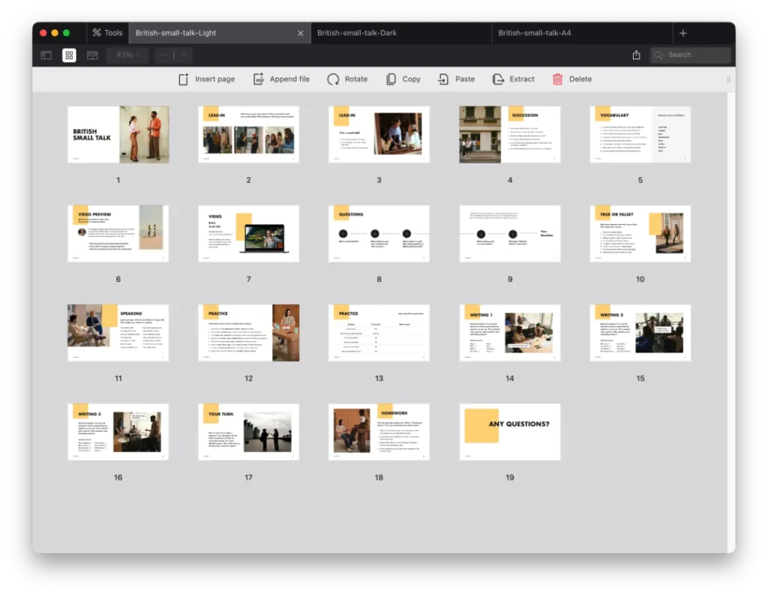
Task: Switch to British-small-talk-Dark tab
Action: click(356, 33)
